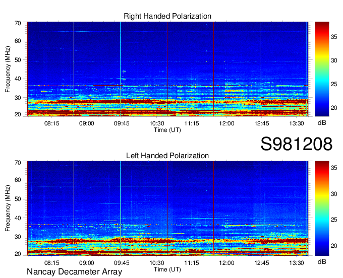Viewport: 343px width, 278px height.
Task: Click the 'Right Handed Polarization' plot title
Action: pyautogui.click(x=167, y=16)
